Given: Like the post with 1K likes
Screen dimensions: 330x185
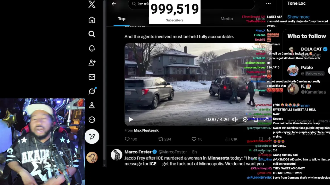Looking at the screenshot, I should pos(196,139).
